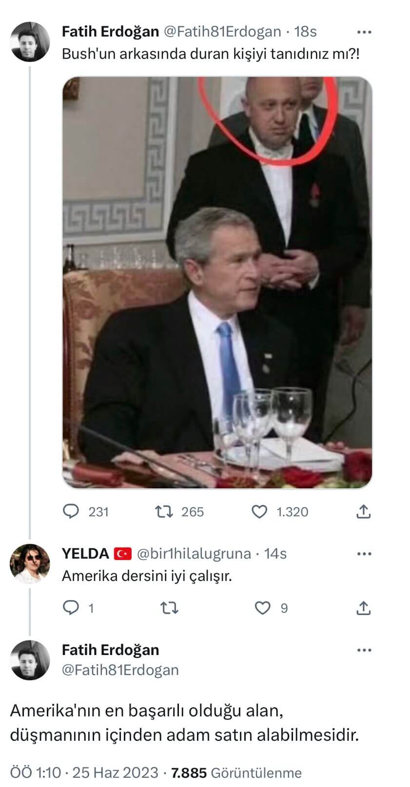Retweet the Bush photo tweet
Image resolution: width=410 pixels, height=787 pixels.
[x=163, y=512]
